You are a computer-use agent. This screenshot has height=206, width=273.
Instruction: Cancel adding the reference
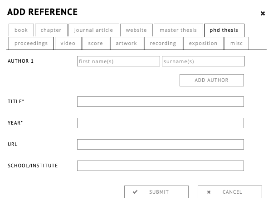[x=230, y=192]
